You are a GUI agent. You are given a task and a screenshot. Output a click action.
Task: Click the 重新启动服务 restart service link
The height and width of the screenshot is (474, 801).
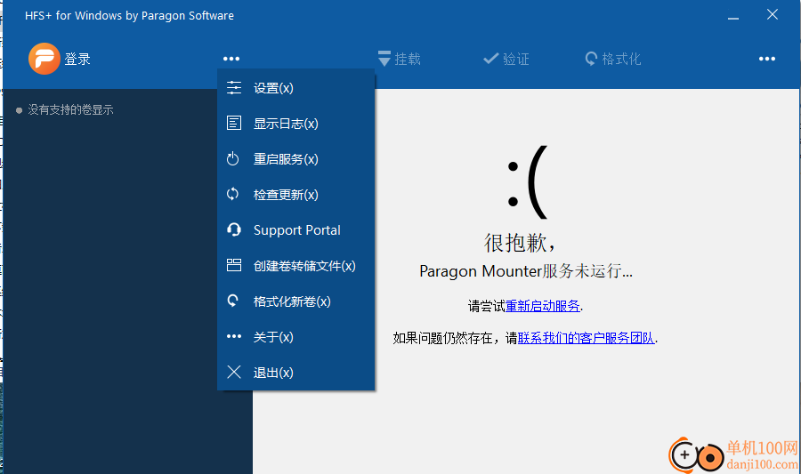(543, 306)
